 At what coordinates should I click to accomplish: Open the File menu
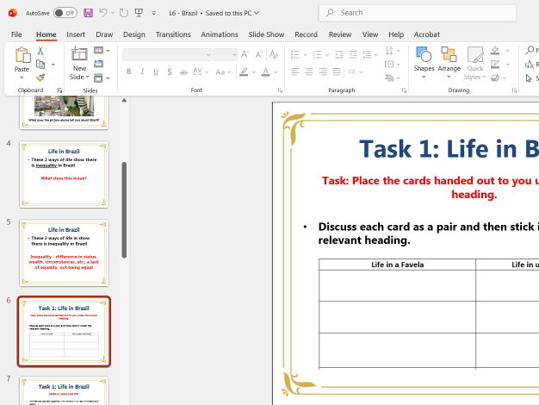click(16, 34)
